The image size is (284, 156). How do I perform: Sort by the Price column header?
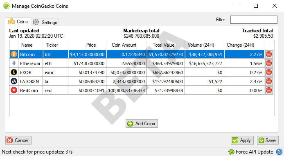87,45
